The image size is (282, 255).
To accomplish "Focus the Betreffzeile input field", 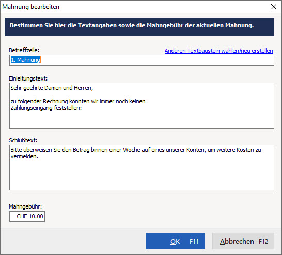I will tap(142, 60).
